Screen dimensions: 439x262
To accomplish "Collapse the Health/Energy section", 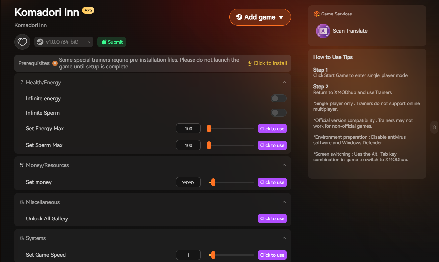I will pyautogui.click(x=284, y=82).
